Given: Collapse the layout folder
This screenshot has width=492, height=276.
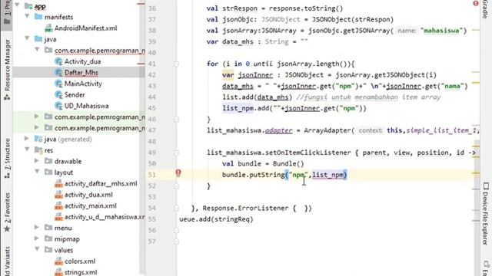Looking at the screenshot, I should click(x=37, y=172).
